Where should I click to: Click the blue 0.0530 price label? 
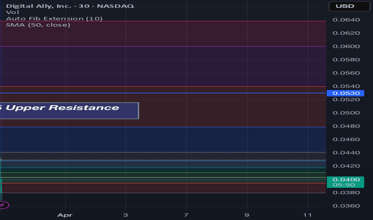[345, 93]
